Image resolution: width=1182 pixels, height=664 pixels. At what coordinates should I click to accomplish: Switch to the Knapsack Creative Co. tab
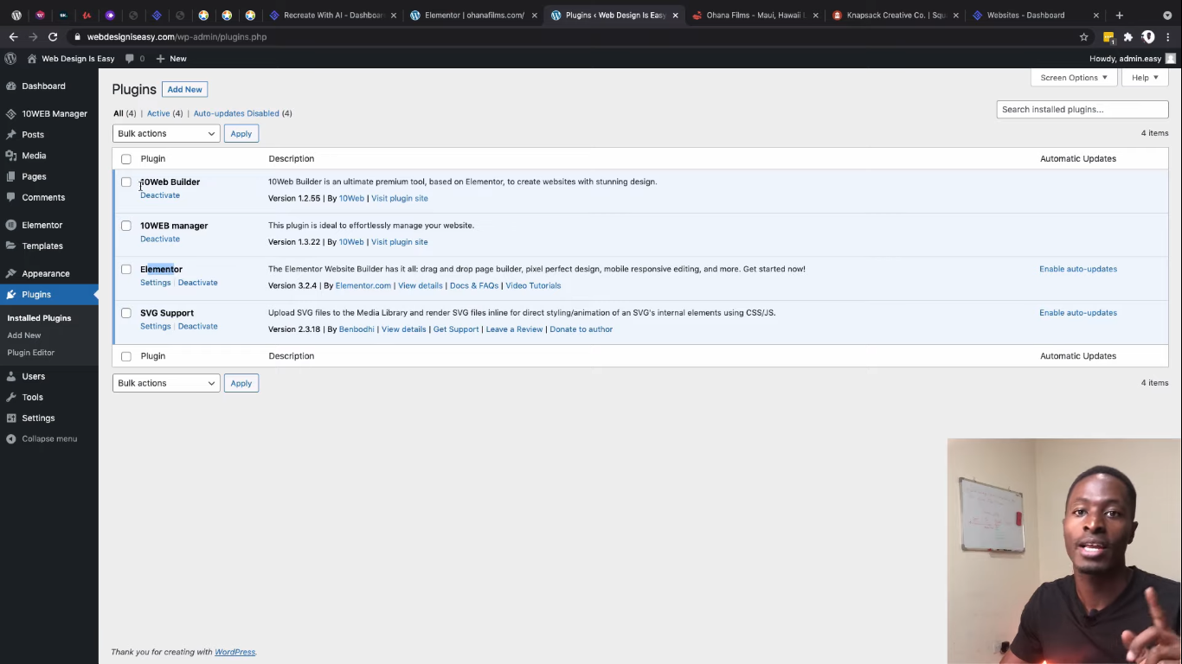(x=896, y=15)
